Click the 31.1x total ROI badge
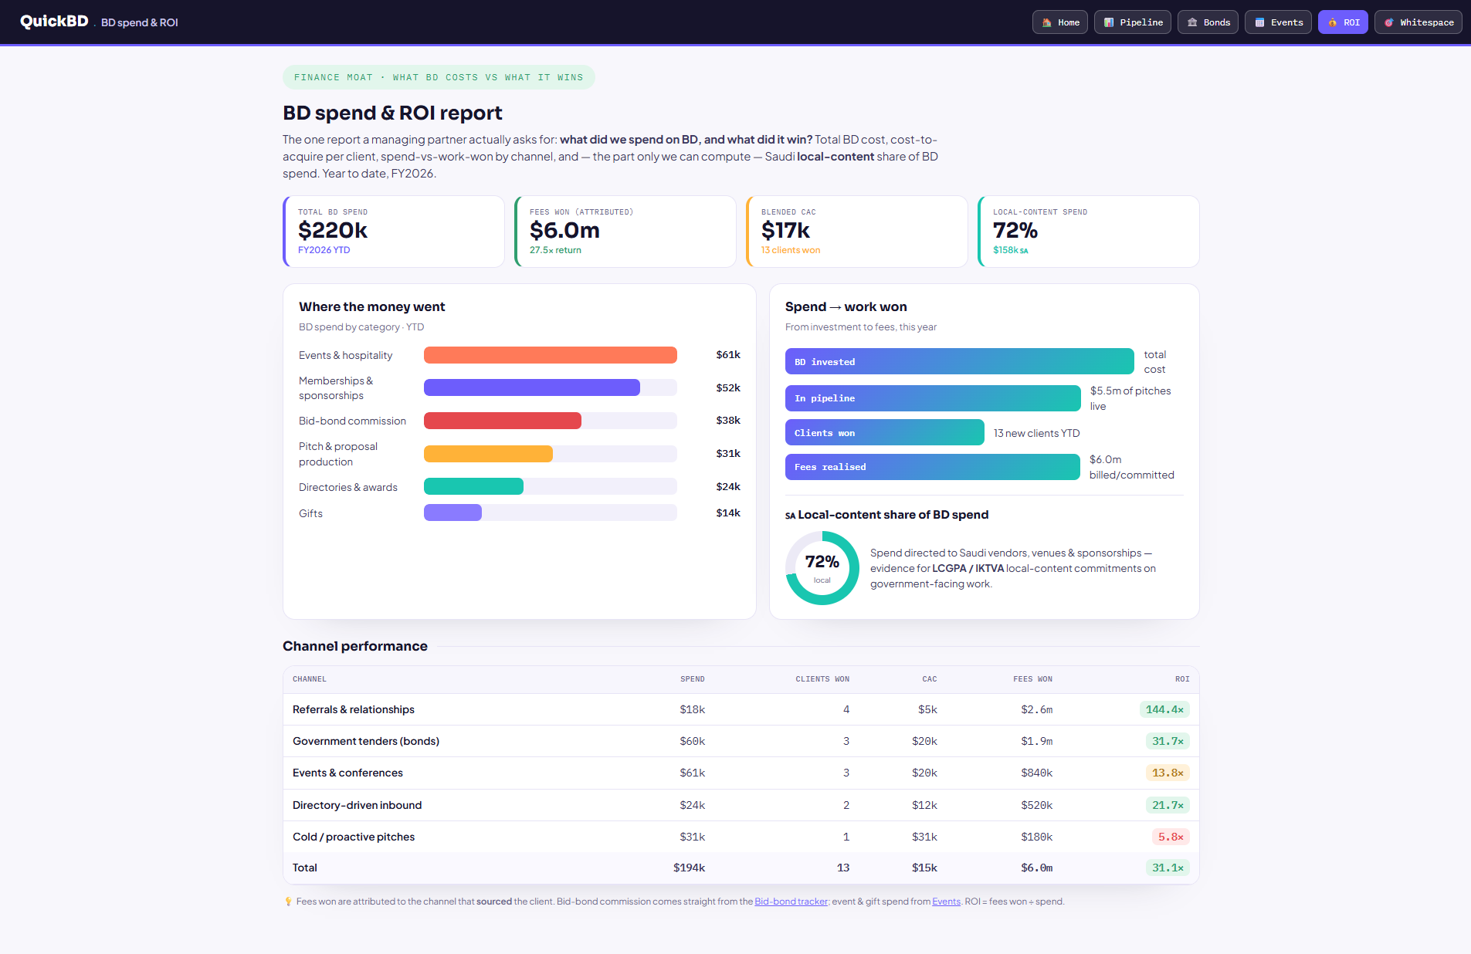This screenshot has width=1471, height=954. pyautogui.click(x=1168, y=868)
